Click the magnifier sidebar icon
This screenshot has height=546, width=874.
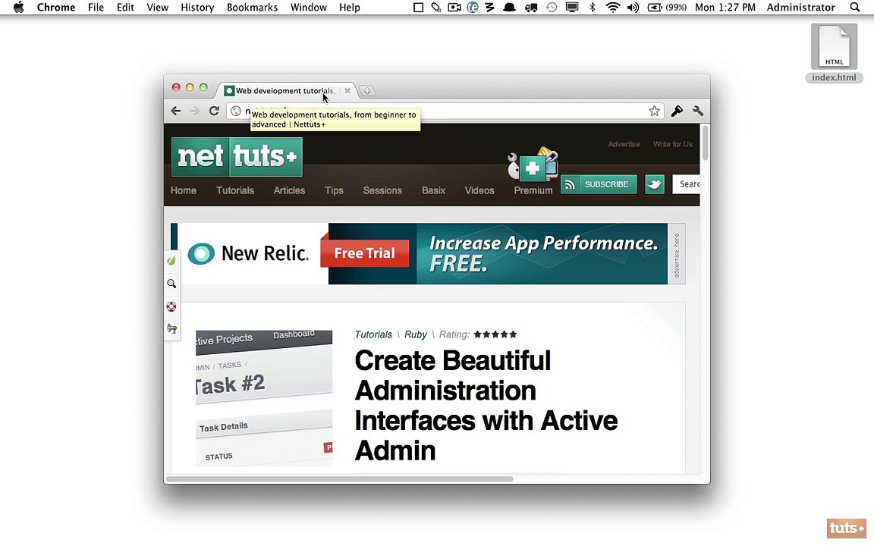171,284
